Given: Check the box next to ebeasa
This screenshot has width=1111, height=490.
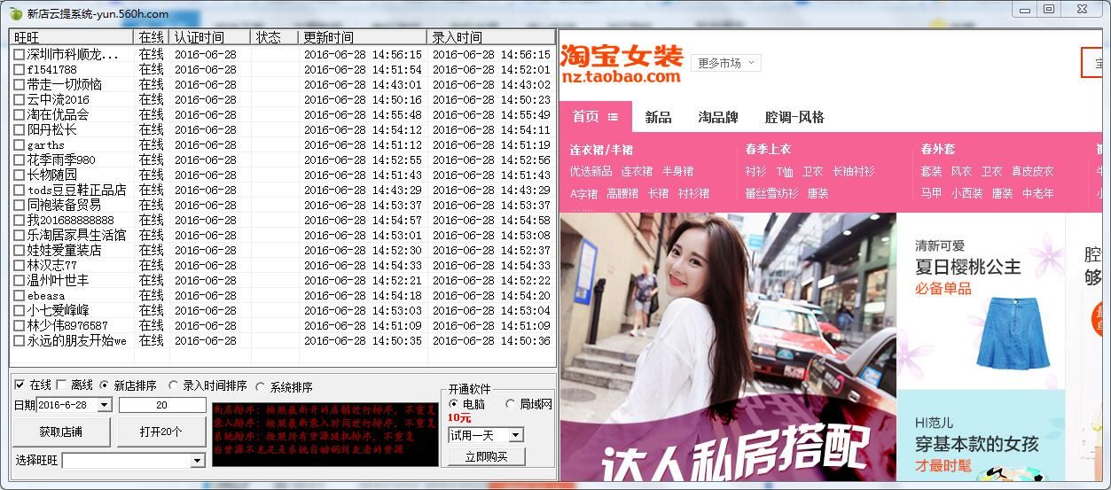Looking at the screenshot, I should click(20, 296).
